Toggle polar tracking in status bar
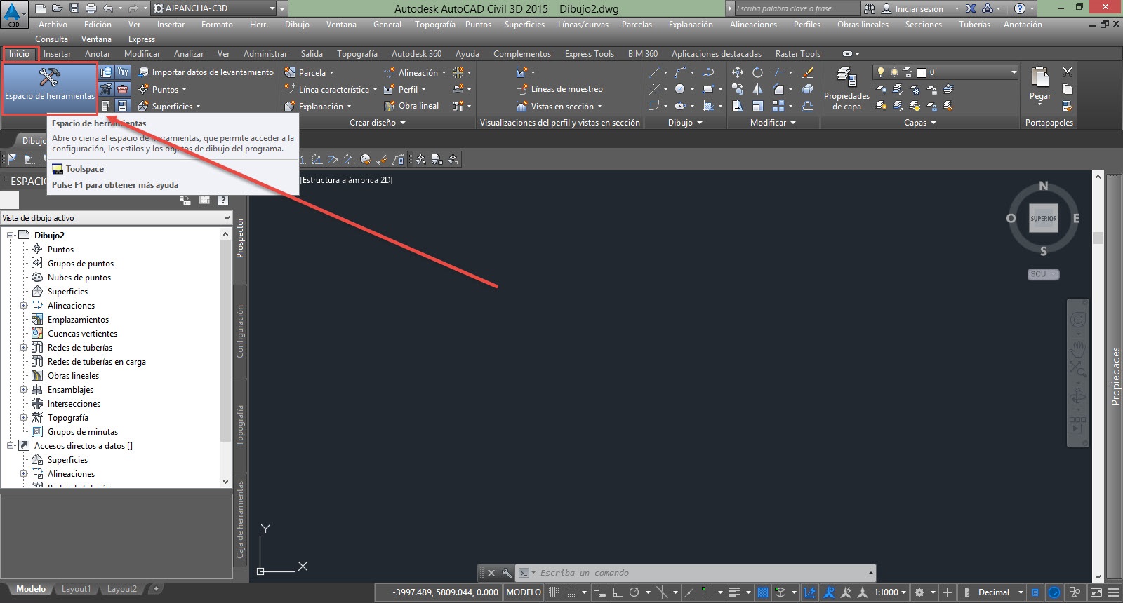 (634, 592)
